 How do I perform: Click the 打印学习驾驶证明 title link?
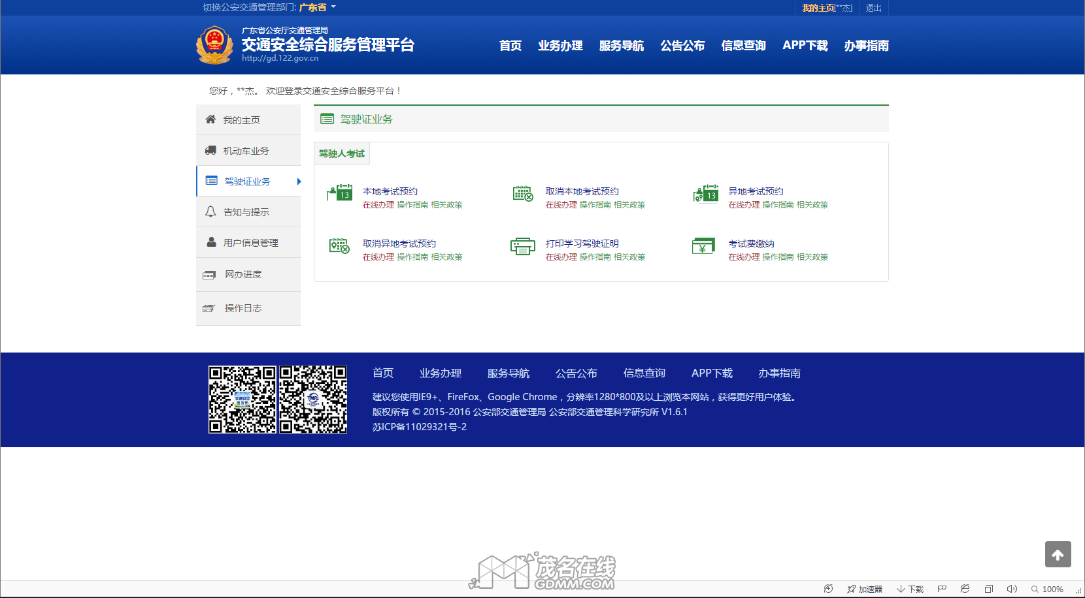(582, 244)
